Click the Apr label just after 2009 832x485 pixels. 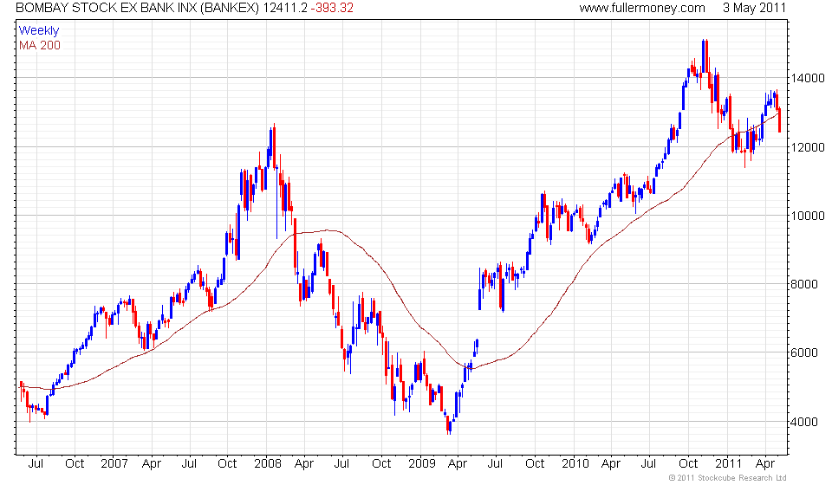pos(458,464)
